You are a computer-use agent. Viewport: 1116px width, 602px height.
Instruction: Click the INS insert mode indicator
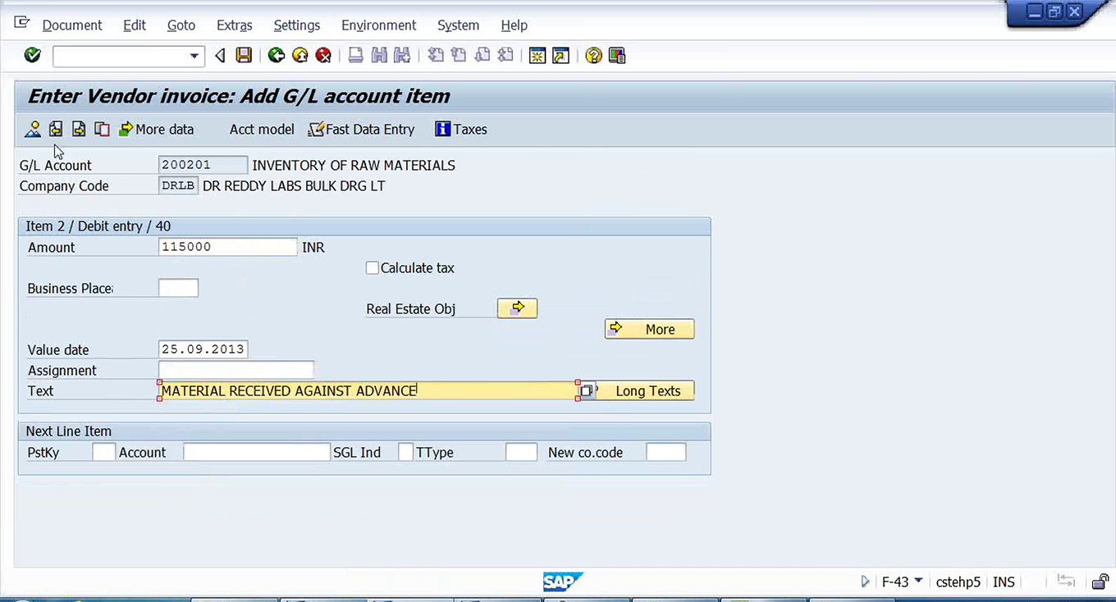(x=1004, y=581)
